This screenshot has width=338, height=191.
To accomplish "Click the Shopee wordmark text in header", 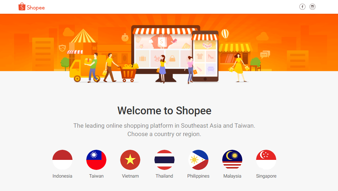I will click(x=36, y=8).
